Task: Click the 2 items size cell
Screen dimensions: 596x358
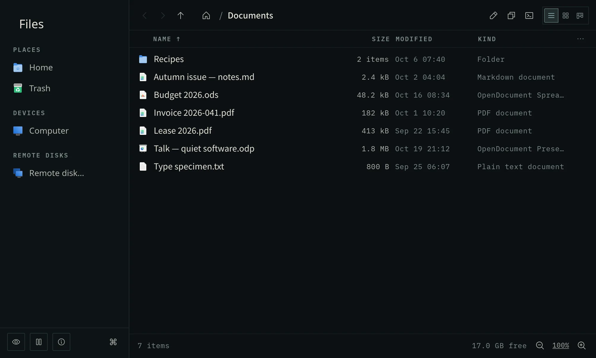Action: point(373,59)
